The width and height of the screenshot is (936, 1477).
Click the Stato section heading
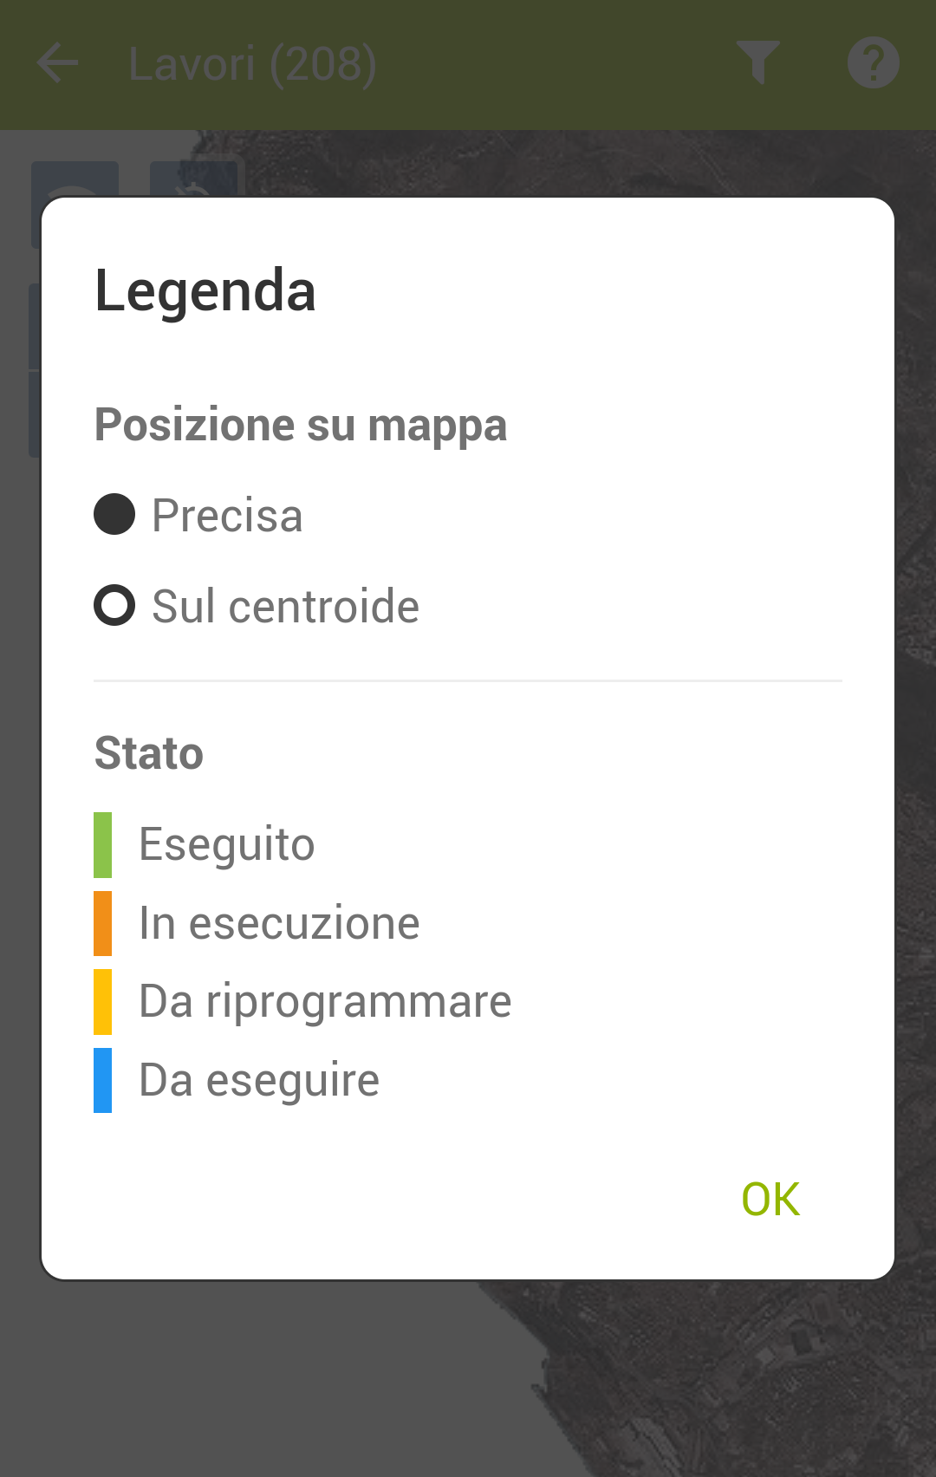click(x=149, y=753)
